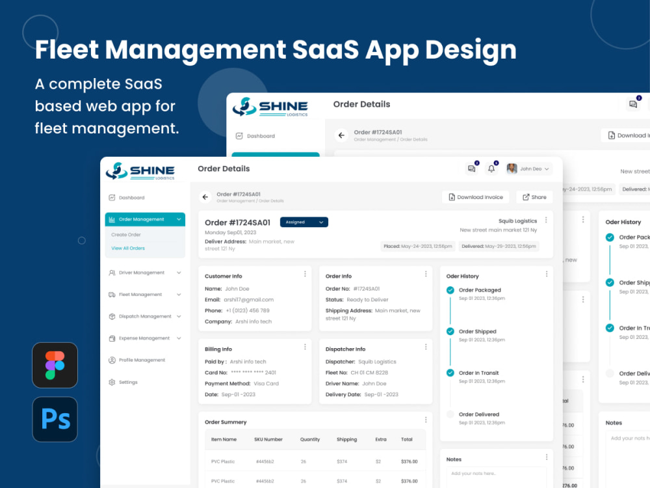Open the three-dot menu on Dispatcher Info card
650x488 pixels.
[426, 347]
